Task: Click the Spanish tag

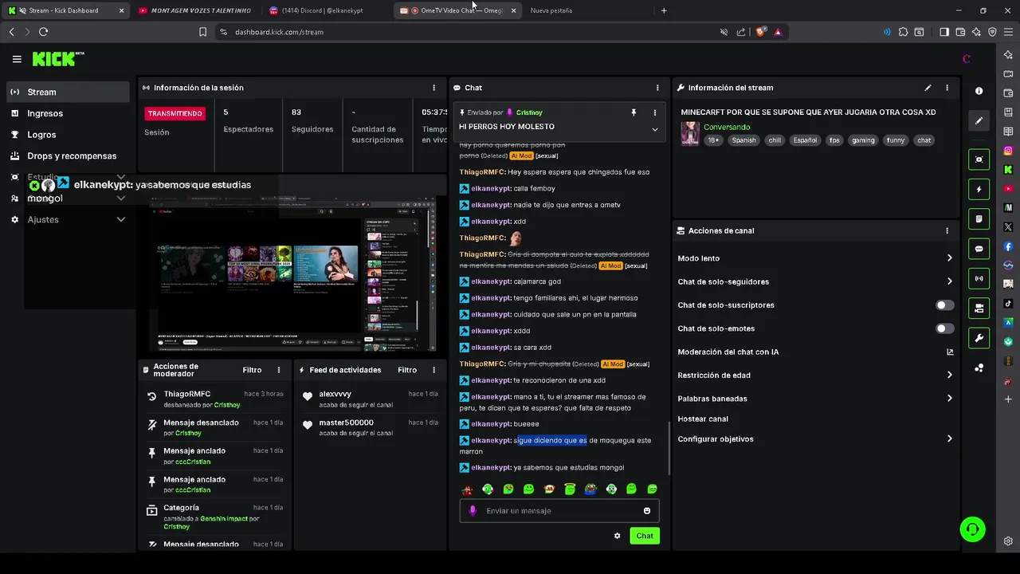Action: coord(743,140)
